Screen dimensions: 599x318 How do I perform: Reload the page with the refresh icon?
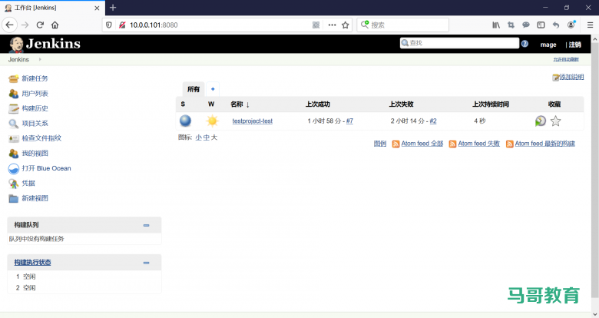pos(40,25)
